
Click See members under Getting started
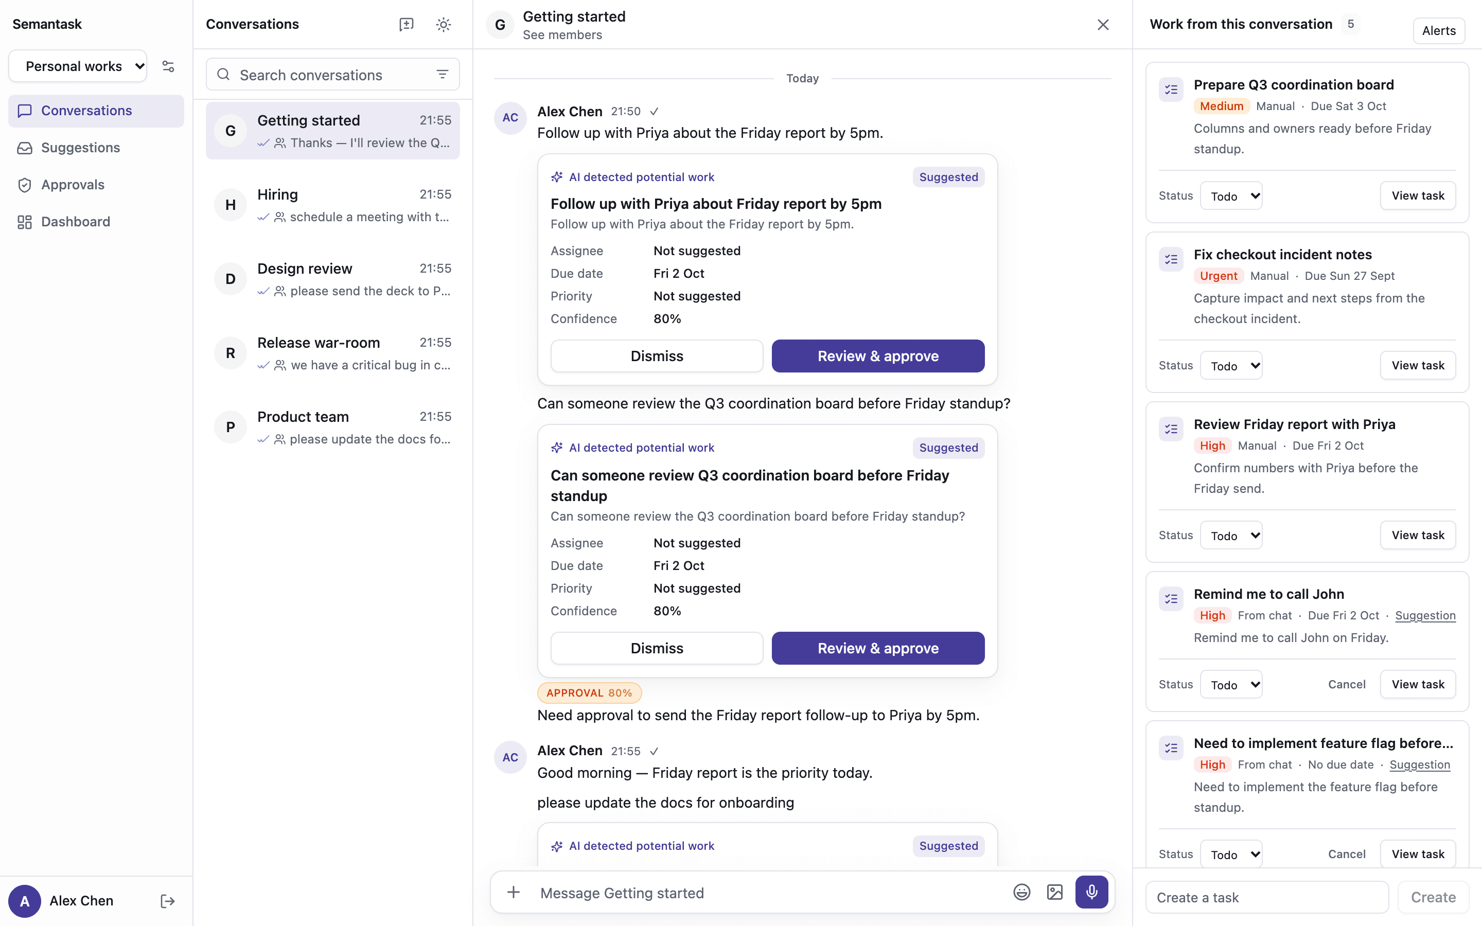coord(562,35)
